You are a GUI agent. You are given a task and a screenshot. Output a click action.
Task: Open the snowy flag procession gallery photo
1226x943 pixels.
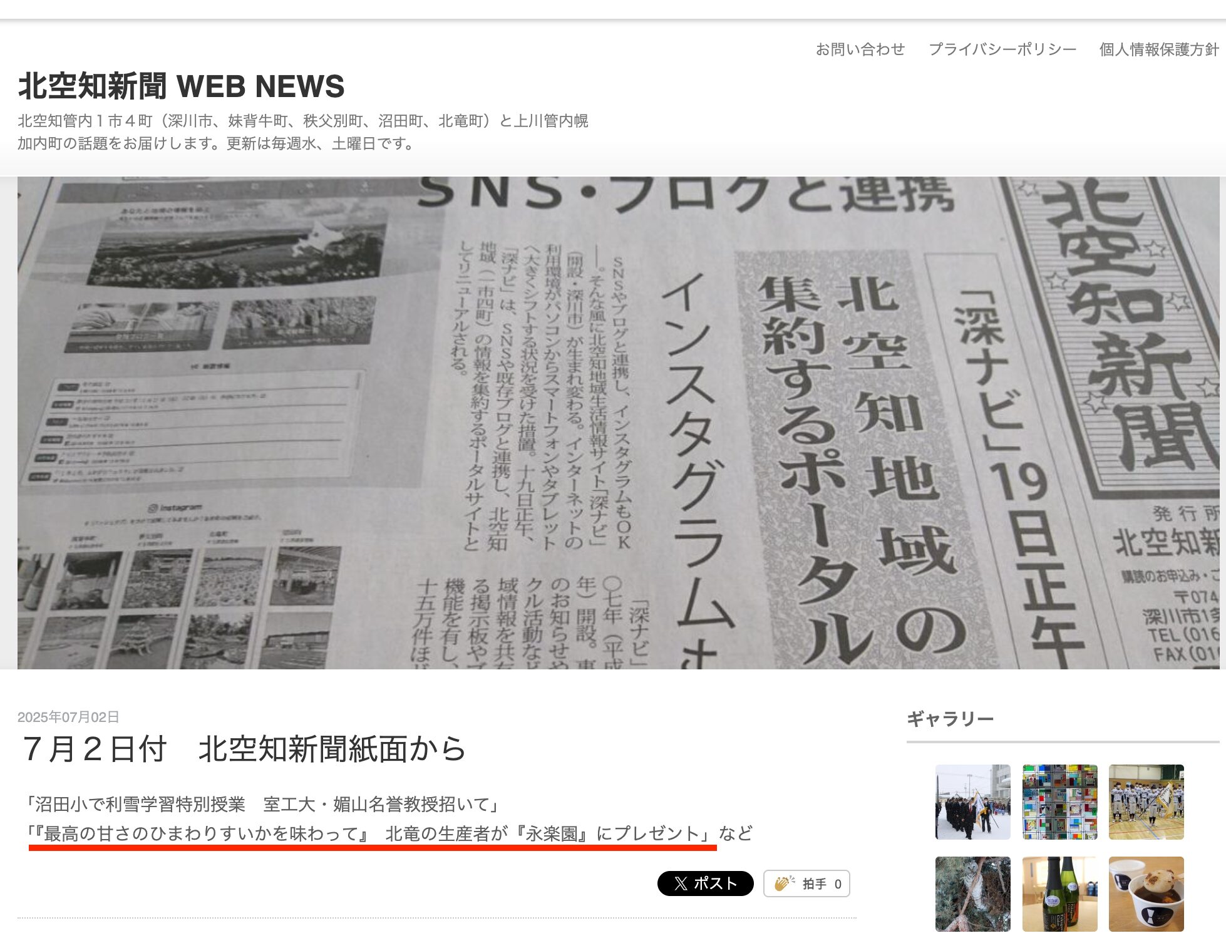click(x=972, y=802)
